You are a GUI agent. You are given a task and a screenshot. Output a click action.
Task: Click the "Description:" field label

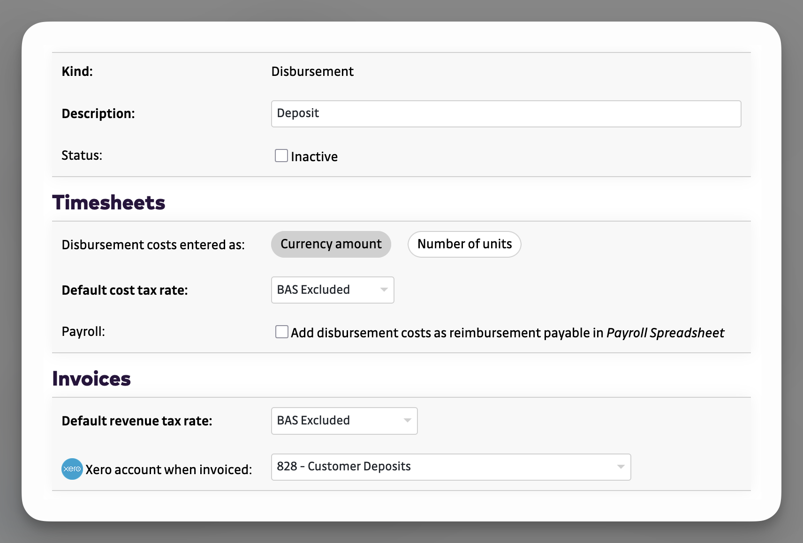(x=98, y=113)
